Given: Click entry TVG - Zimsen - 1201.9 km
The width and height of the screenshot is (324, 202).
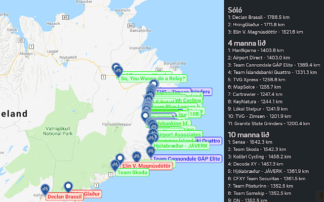Looking at the screenshot, I should coord(259,116).
